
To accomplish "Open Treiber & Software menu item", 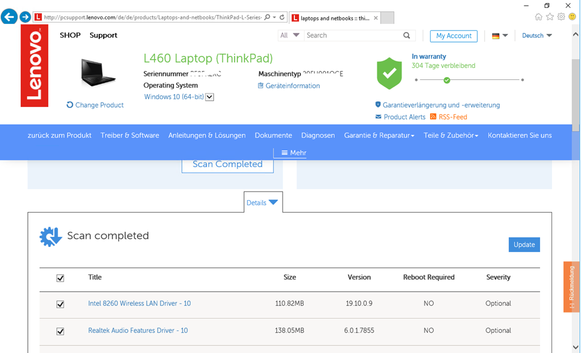I will [130, 135].
